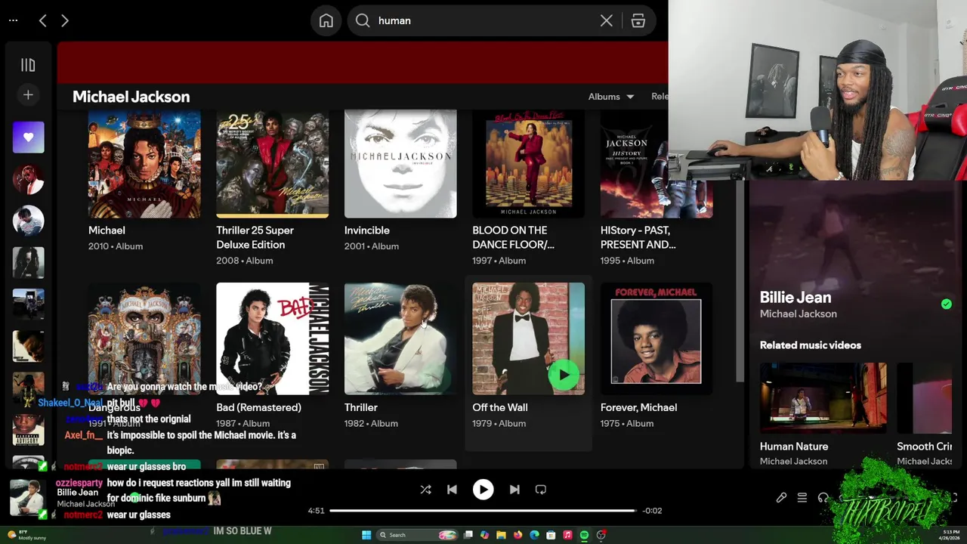Viewport: 967px width, 544px height.
Task: Open the play queue icon
Action: (802, 498)
